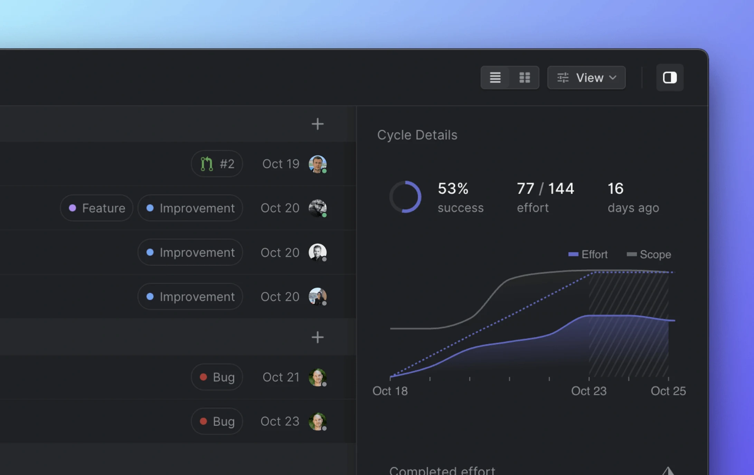Open assignee avatar on Oct 23 row
This screenshot has height=475, width=754.
pyautogui.click(x=318, y=421)
